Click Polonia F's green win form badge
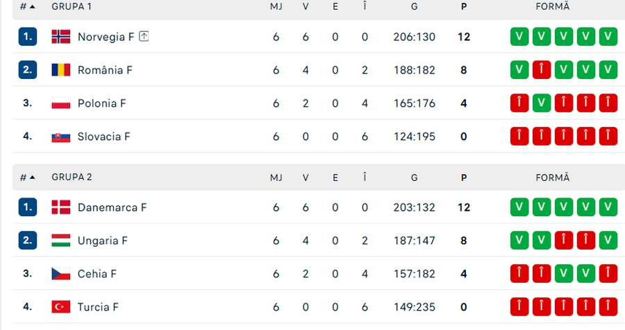 coord(542,103)
